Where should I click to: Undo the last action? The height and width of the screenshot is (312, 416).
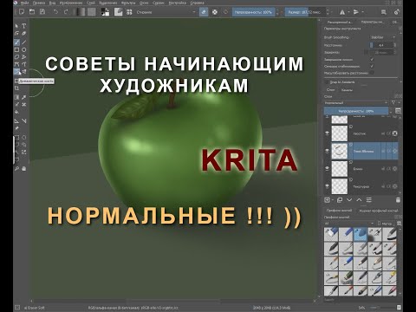(x=55, y=12)
